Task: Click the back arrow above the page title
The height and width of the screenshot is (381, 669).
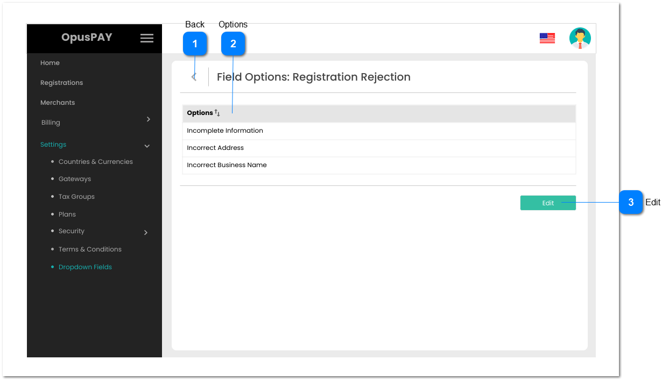Action: [x=194, y=76]
